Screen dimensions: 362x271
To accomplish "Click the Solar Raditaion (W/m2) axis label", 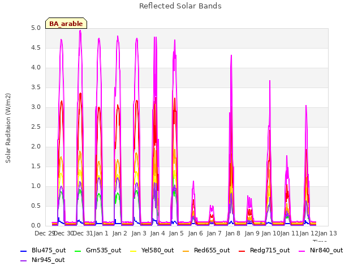I will click(x=8, y=128).
